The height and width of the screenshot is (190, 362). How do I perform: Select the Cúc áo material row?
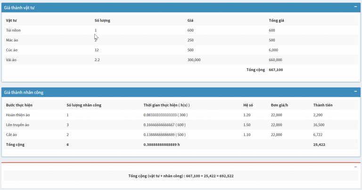click(x=12, y=50)
